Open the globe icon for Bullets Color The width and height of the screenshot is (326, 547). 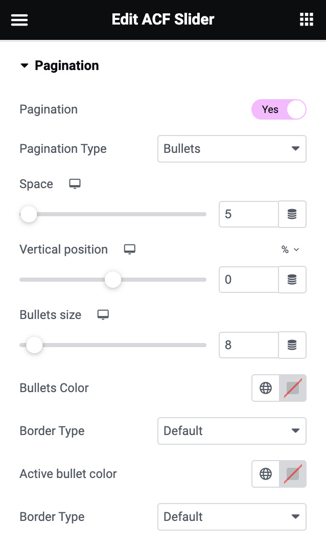(x=265, y=388)
